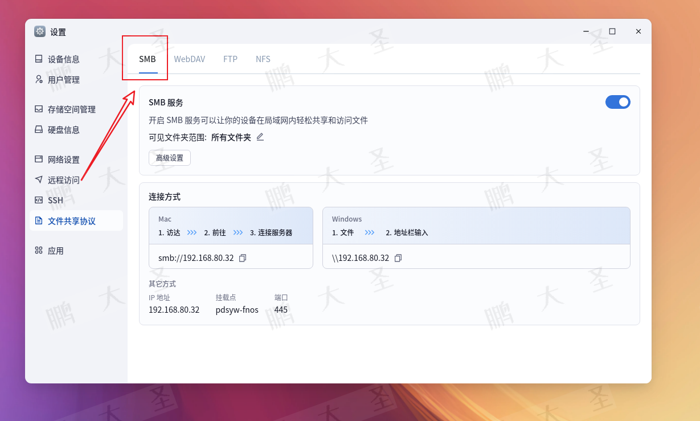Switch to the NFS tab
This screenshot has height=421, width=700.
[263, 59]
